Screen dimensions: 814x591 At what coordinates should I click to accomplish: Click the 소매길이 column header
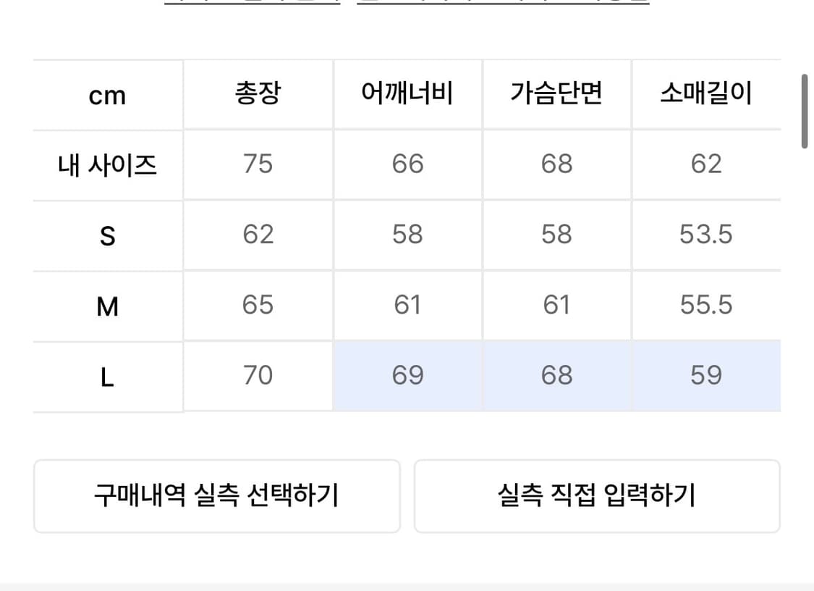pyautogui.click(x=706, y=95)
